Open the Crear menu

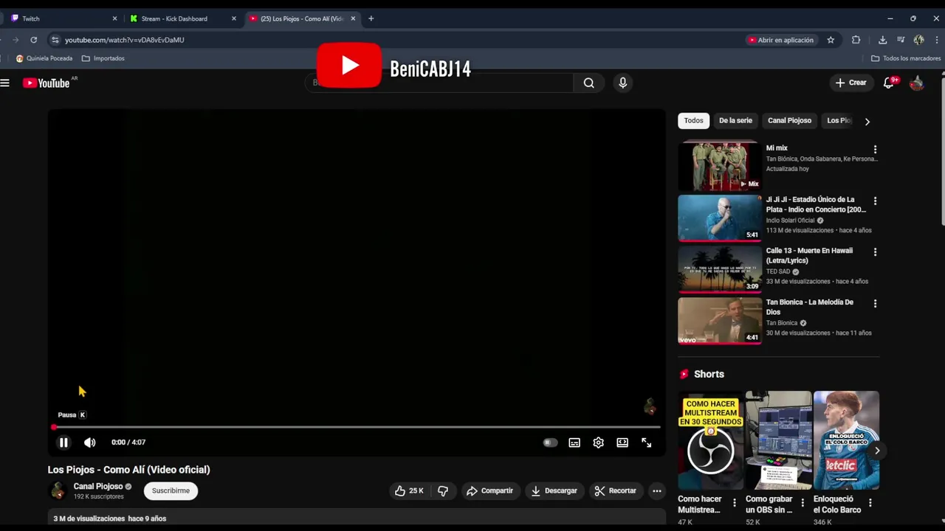tap(850, 83)
